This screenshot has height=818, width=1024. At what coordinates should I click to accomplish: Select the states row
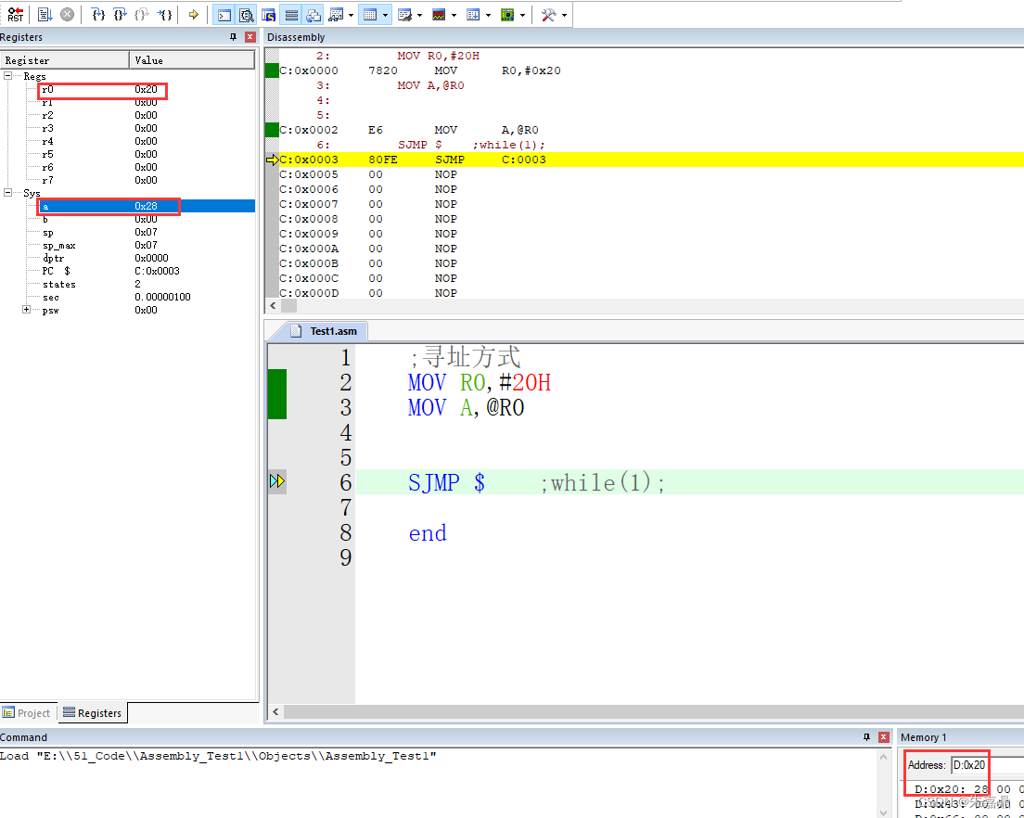[x=127, y=284]
